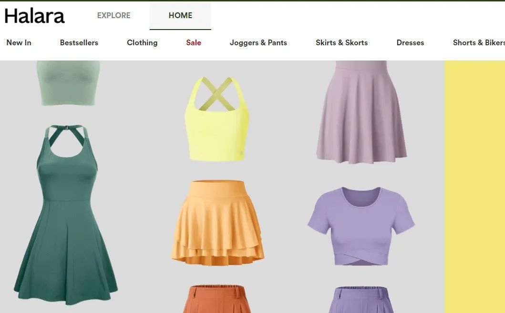Select Shorts & Bikers category

[478, 42]
